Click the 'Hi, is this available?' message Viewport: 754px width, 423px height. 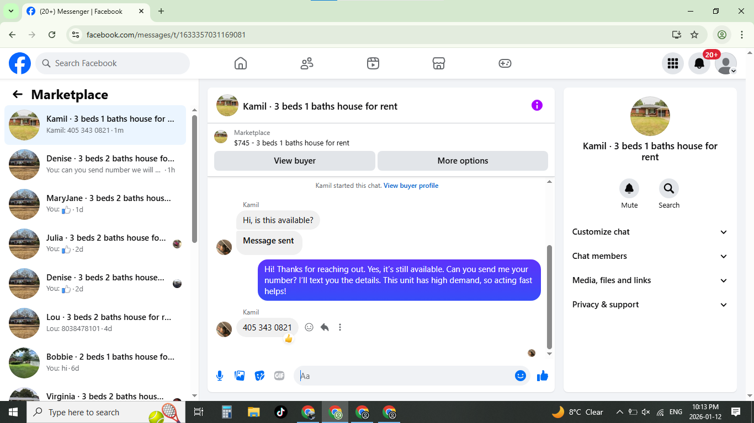(x=278, y=220)
